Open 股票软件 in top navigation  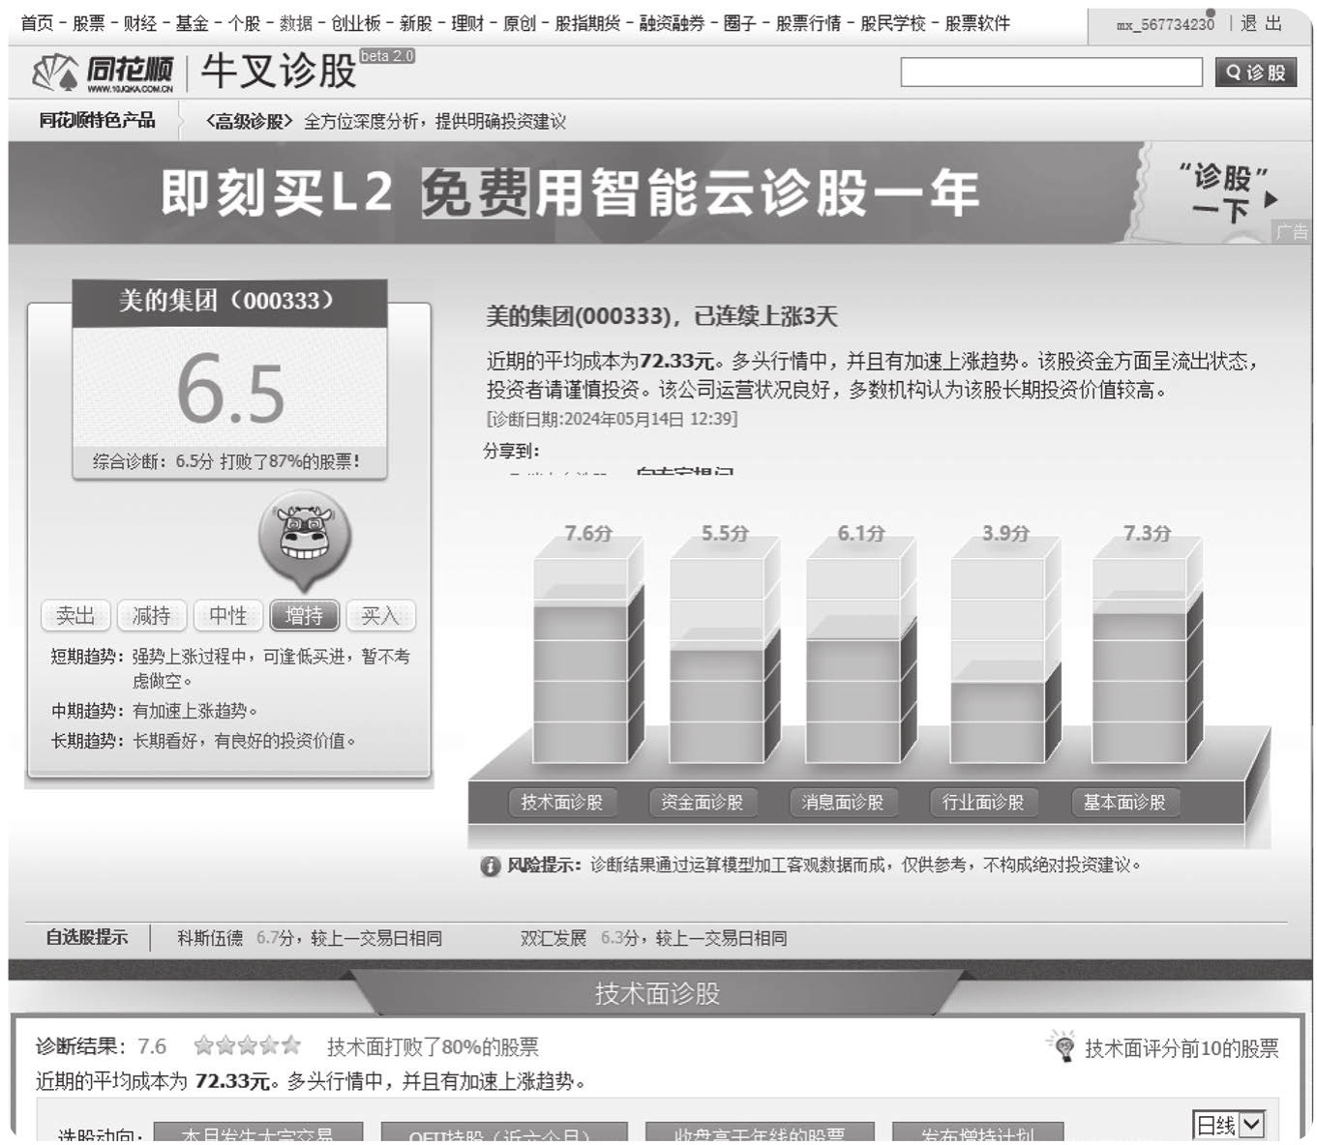coord(978,23)
